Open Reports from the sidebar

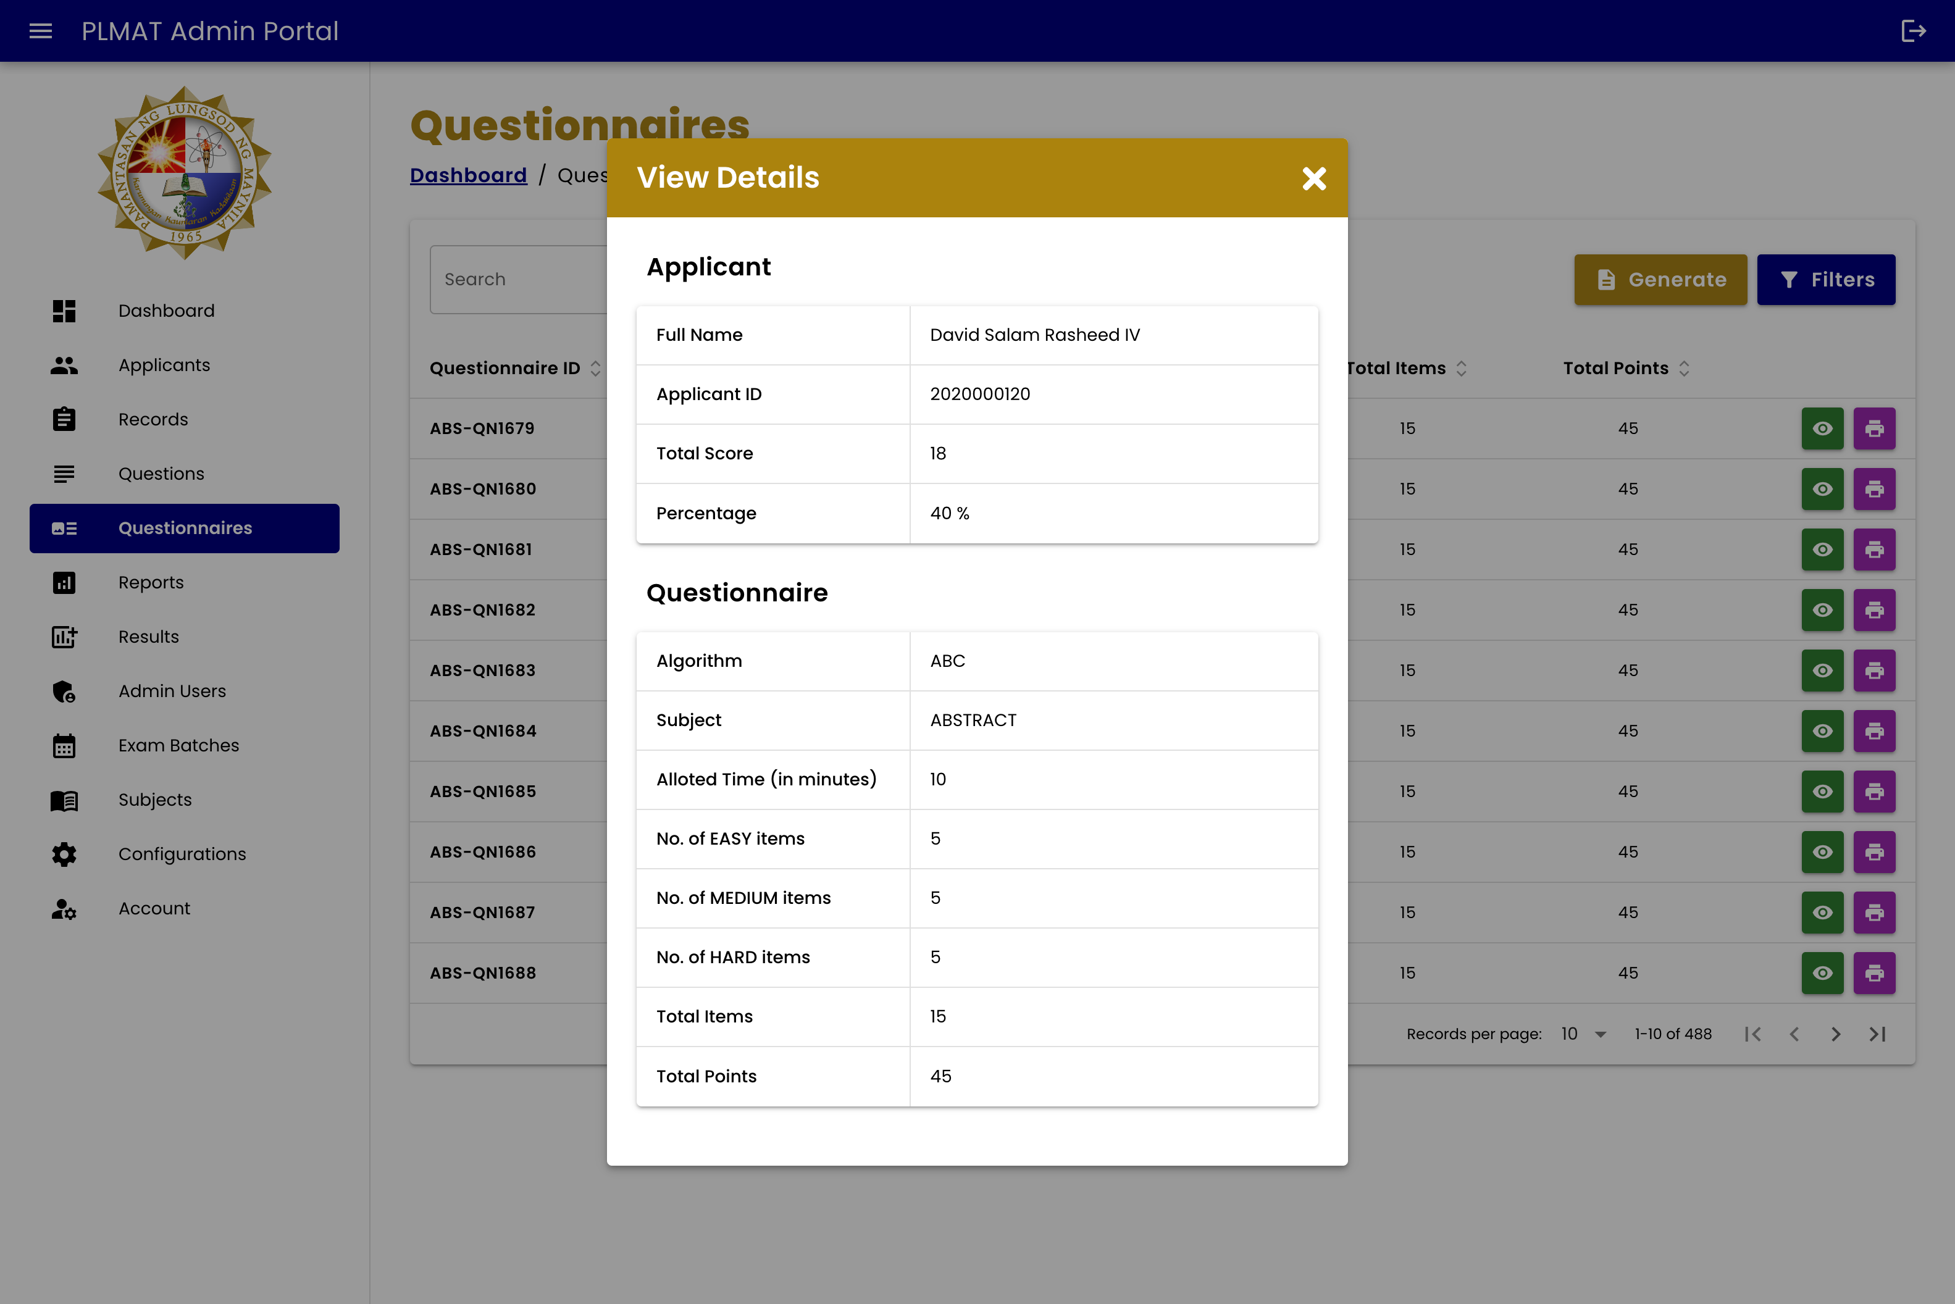point(151,582)
